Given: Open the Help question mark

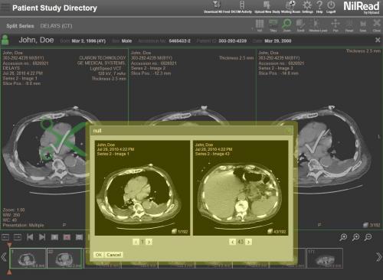Looking at the screenshot, I should pos(319,7).
